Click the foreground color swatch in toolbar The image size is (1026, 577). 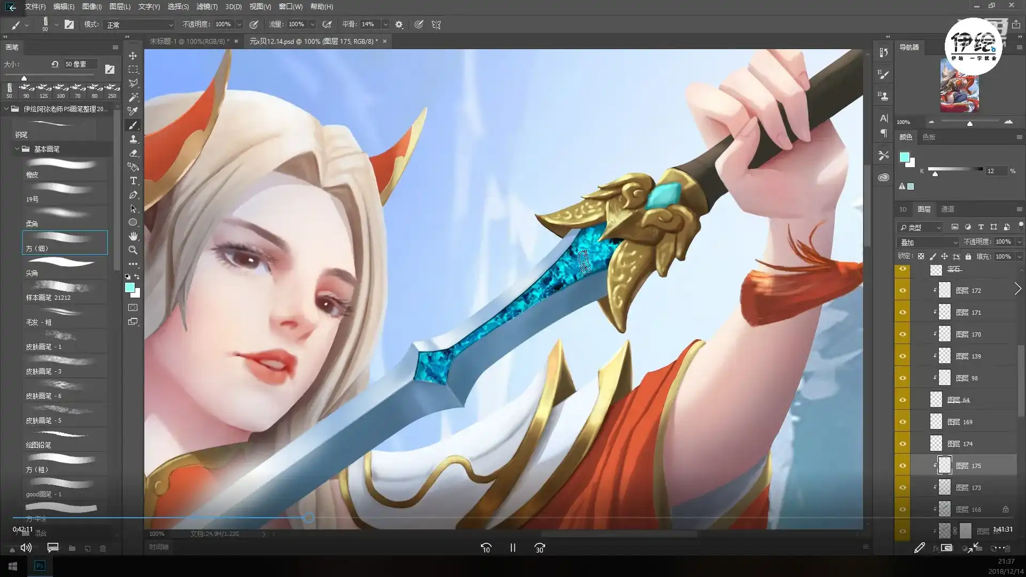pos(129,288)
